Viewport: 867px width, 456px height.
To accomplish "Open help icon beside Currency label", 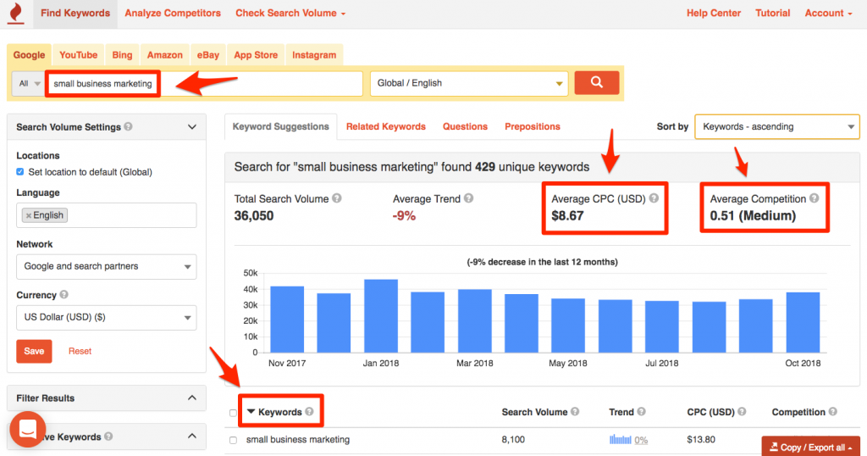I will coord(64,294).
